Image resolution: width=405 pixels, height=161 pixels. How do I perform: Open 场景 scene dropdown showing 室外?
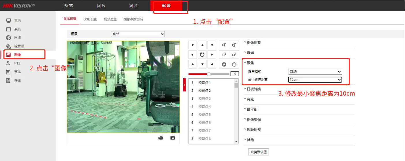[138, 34]
